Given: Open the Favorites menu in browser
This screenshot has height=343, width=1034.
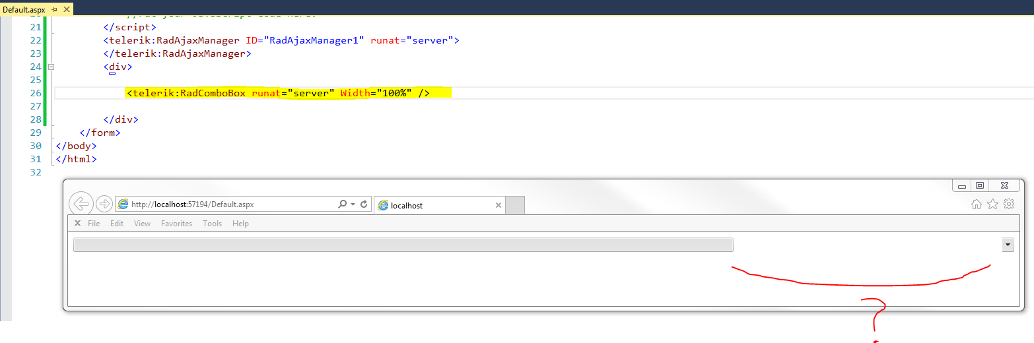Looking at the screenshot, I should coord(177,224).
